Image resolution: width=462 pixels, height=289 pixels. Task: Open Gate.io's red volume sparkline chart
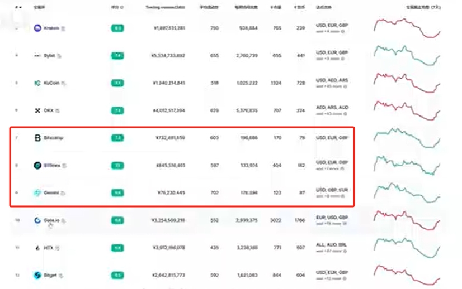point(407,220)
